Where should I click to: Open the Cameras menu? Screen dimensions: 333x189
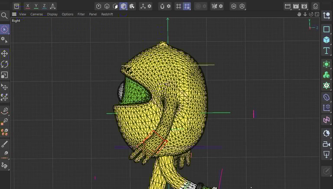point(36,14)
